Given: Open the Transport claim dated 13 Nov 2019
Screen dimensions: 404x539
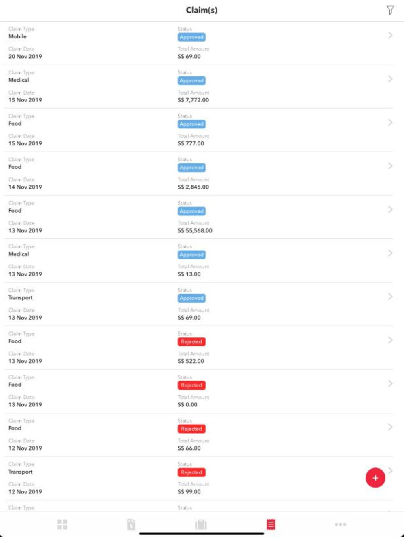Looking at the screenshot, I should point(198,304).
